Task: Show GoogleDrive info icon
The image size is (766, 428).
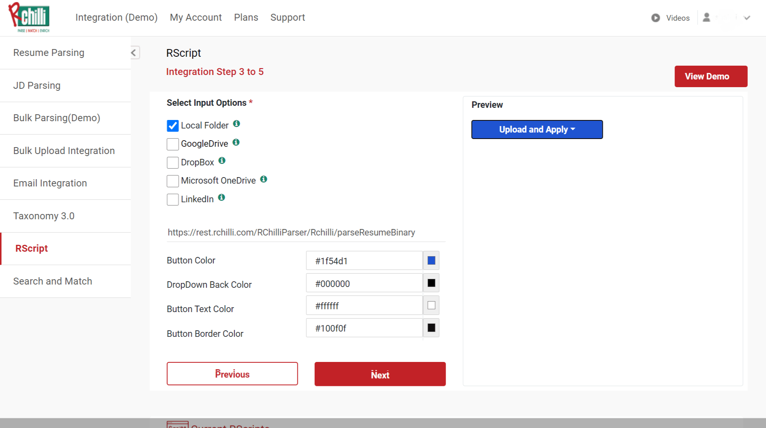Action: pos(236,142)
